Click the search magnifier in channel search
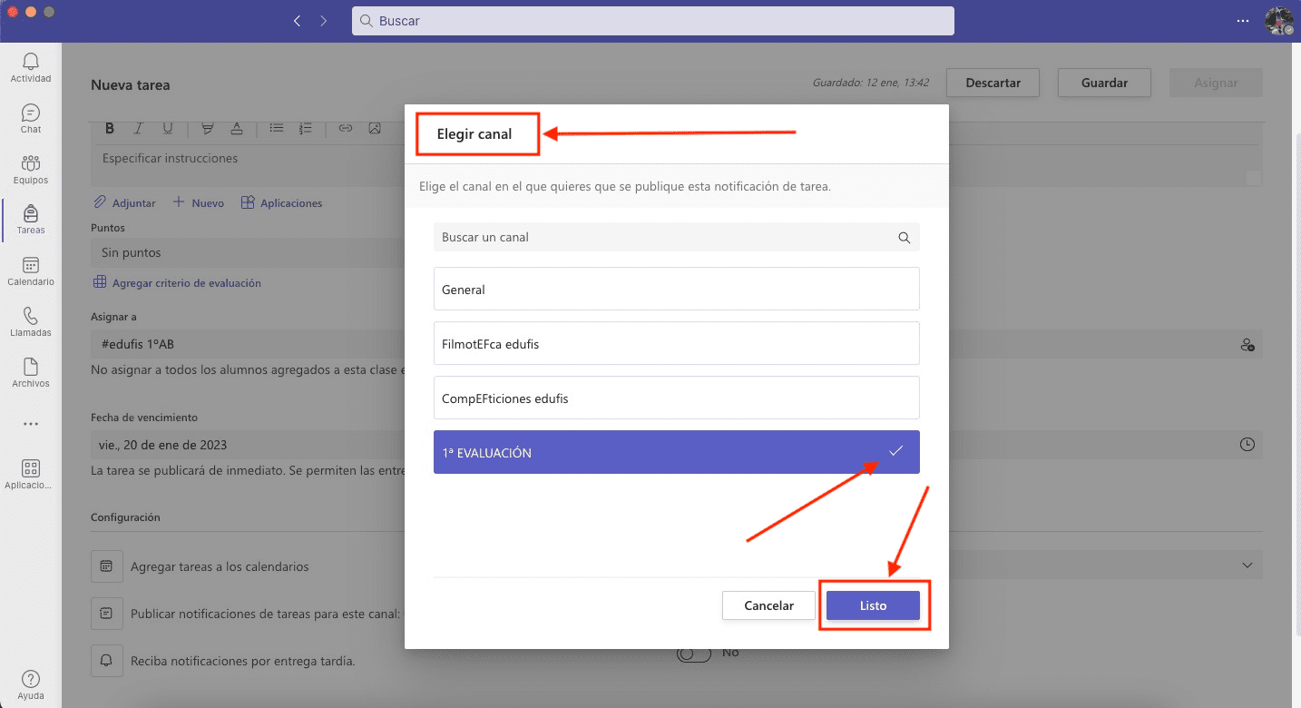The height and width of the screenshot is (708, 1301). (x=904, y=238)
